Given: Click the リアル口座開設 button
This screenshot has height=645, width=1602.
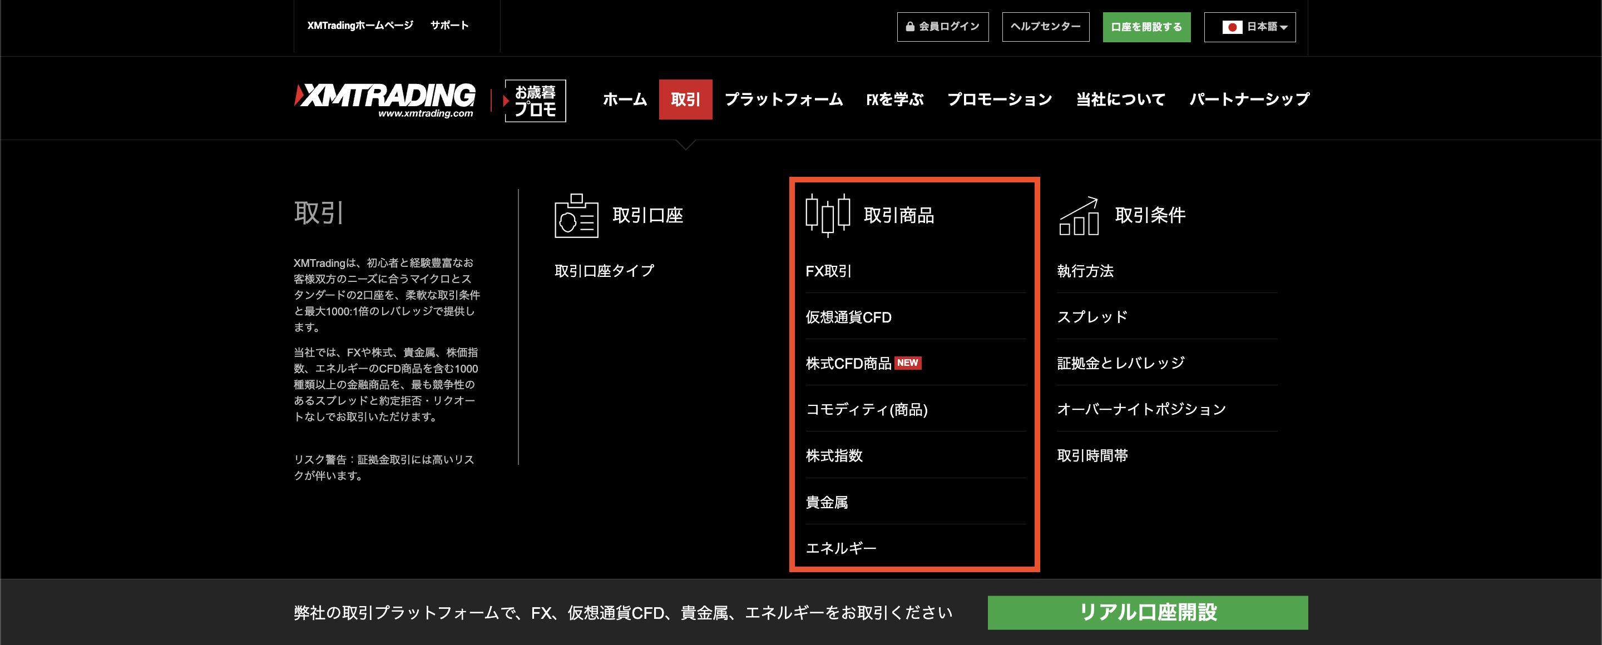Looking at the screenshot, I should (x=1148, y=613).
